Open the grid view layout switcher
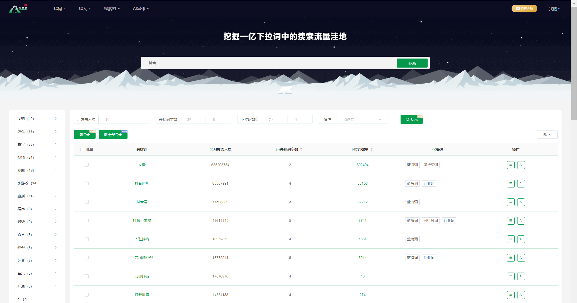This screenshot has height=303, width=577. click(547, 135)
